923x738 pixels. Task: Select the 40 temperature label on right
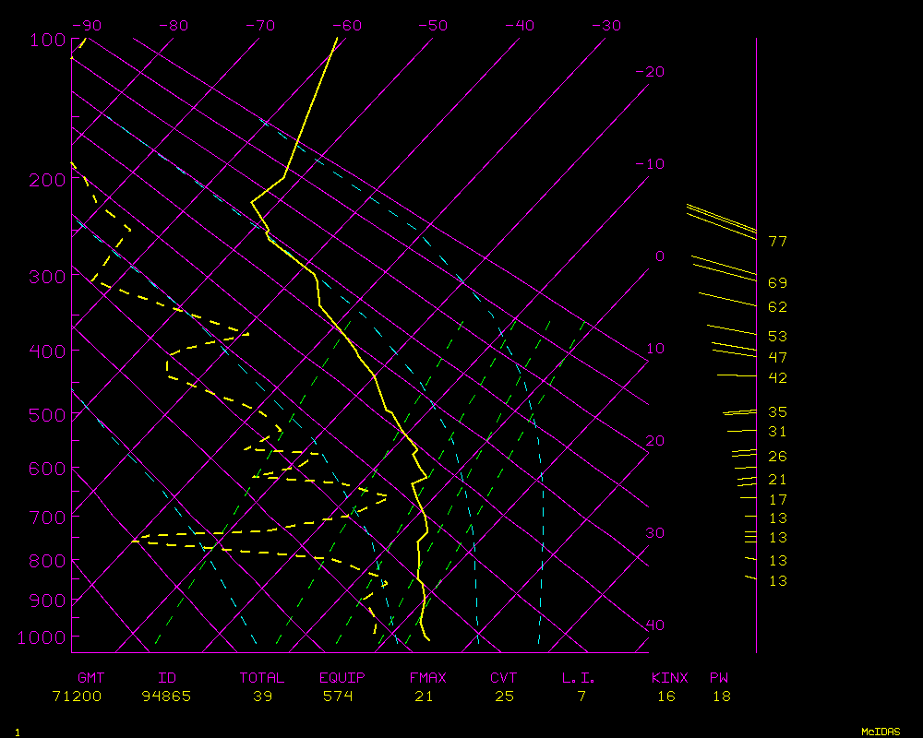point(654,625)
